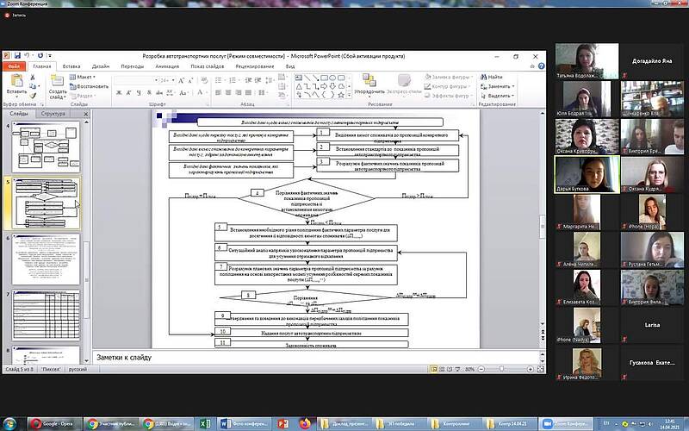Click the PowerPoint Help question mark icon
Image resolution: width=689 pixels, height=431 pixels.
[x=542, y=66]
